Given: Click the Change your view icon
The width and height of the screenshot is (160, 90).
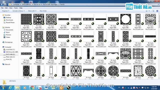Looking at the screenshot, I should 147,11.
